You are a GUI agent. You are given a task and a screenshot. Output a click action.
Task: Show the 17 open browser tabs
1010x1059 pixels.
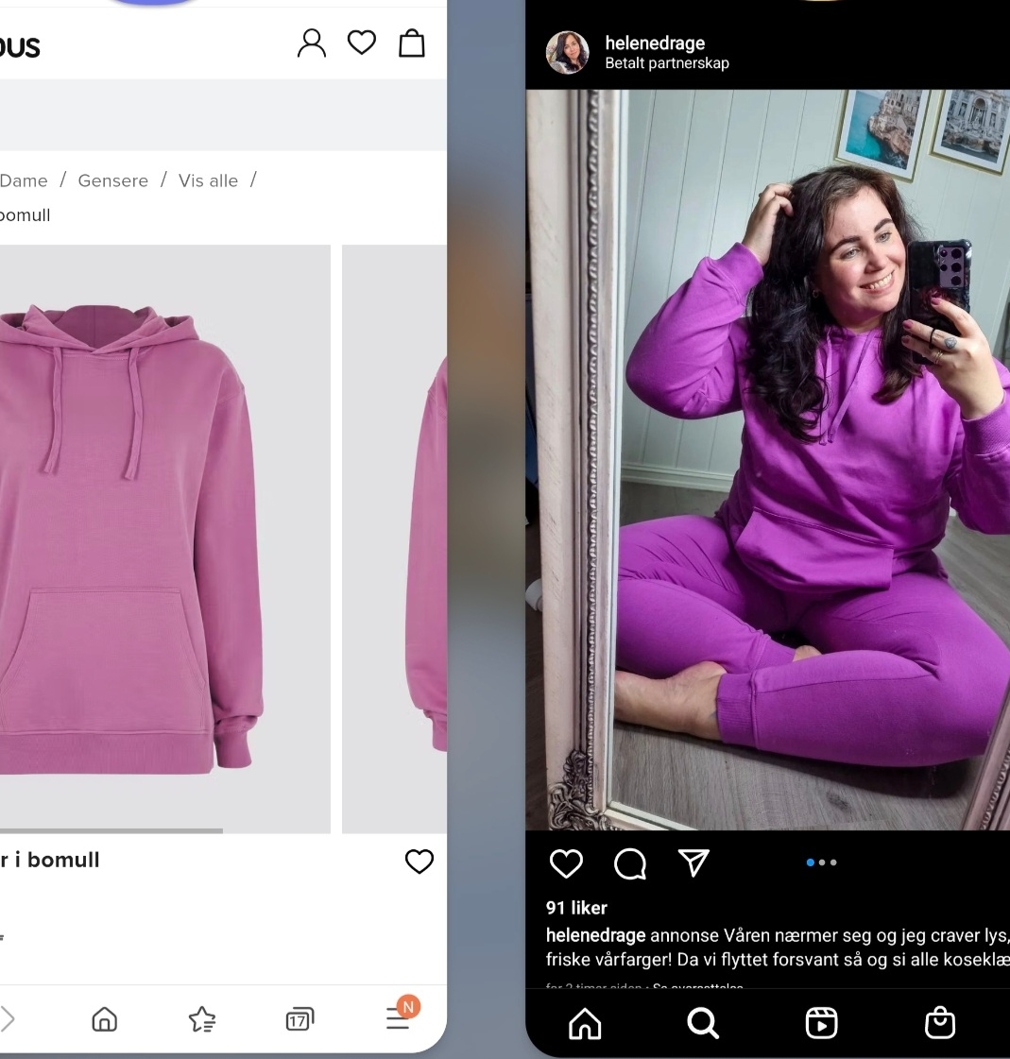tap(300, 1019)
